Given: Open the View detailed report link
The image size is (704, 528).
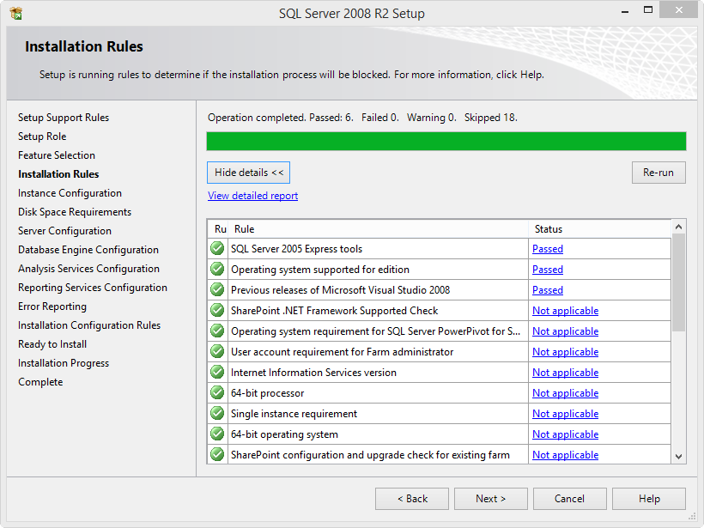Looking at the screenshot, I should [x=252, y=195].
